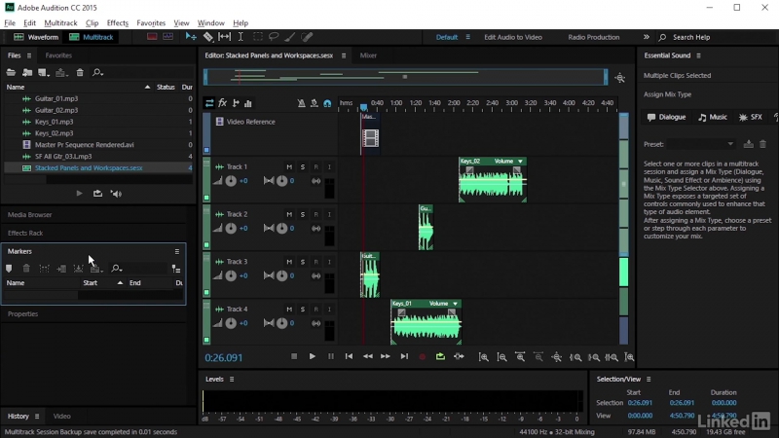Toggle the metronome icon
Screen dimensions: 779x438
tap(301, 103)
